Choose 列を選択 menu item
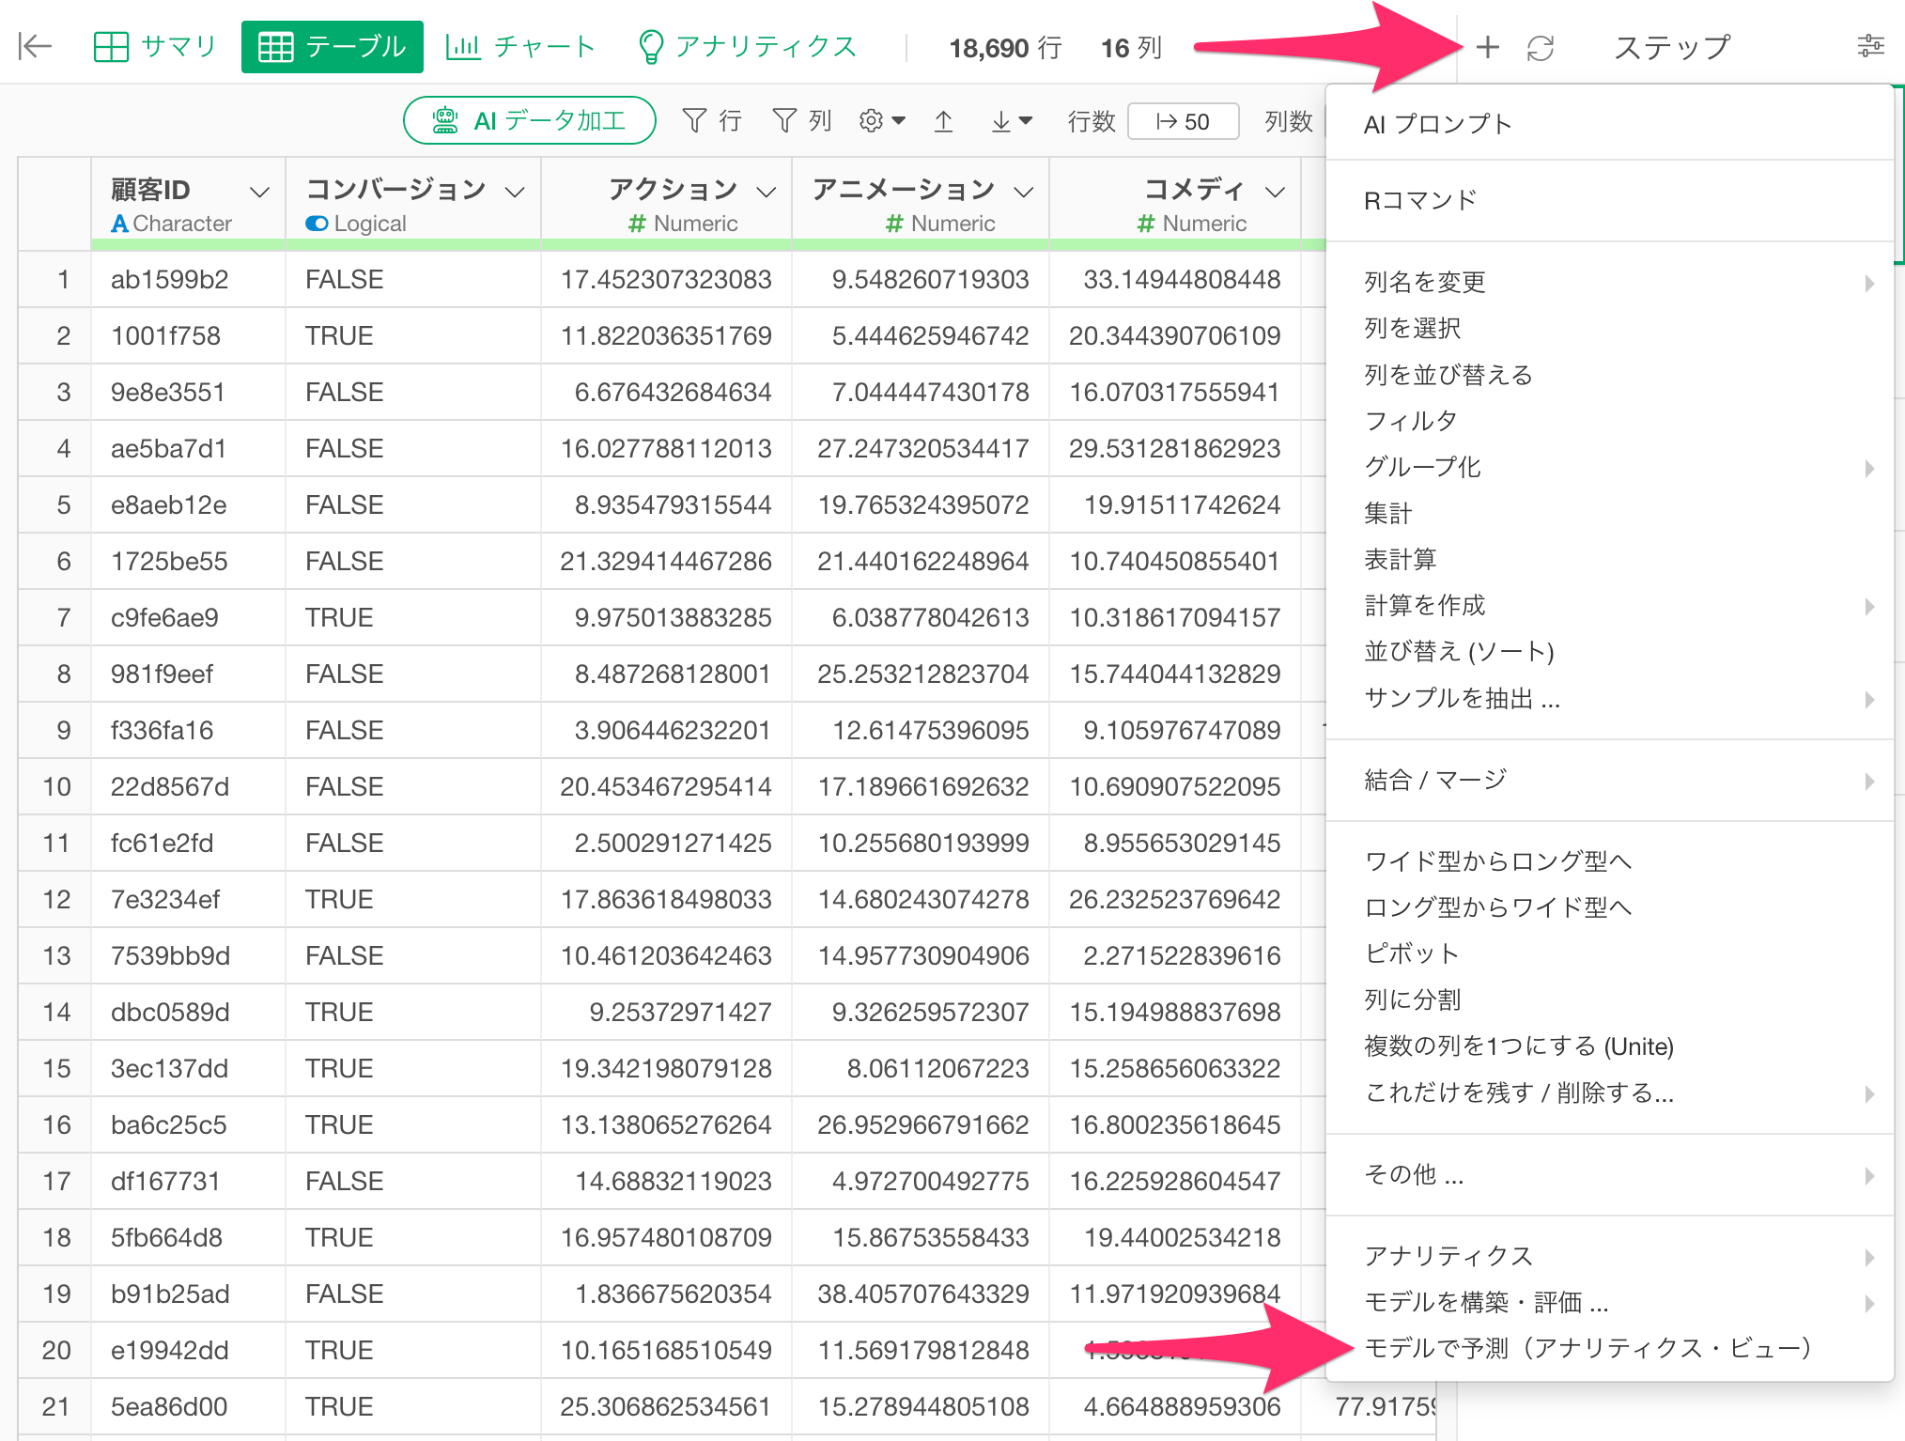Viewport: 1905px width, 1441px height. 1609,328
